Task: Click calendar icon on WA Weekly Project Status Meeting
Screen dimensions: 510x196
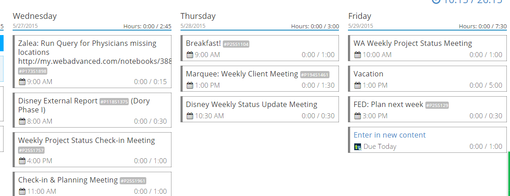Action: pyautogui.click(x=357, y=55)
